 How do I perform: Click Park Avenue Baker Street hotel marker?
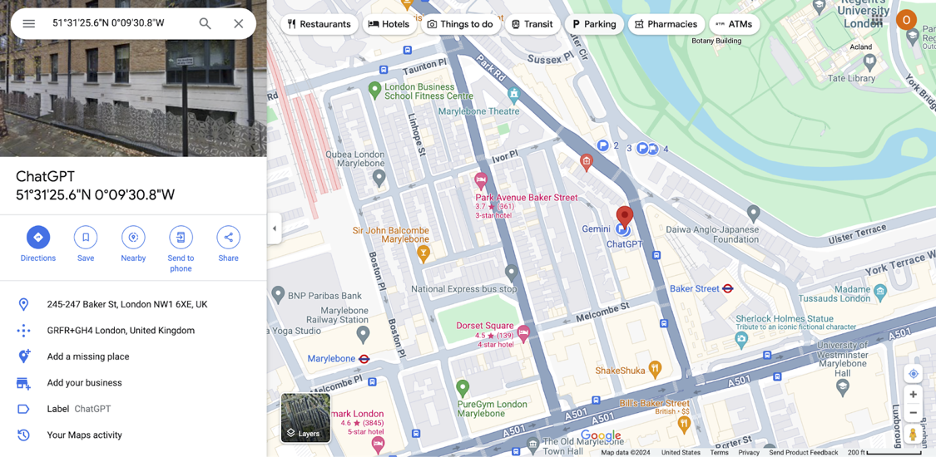click(481, 179)
